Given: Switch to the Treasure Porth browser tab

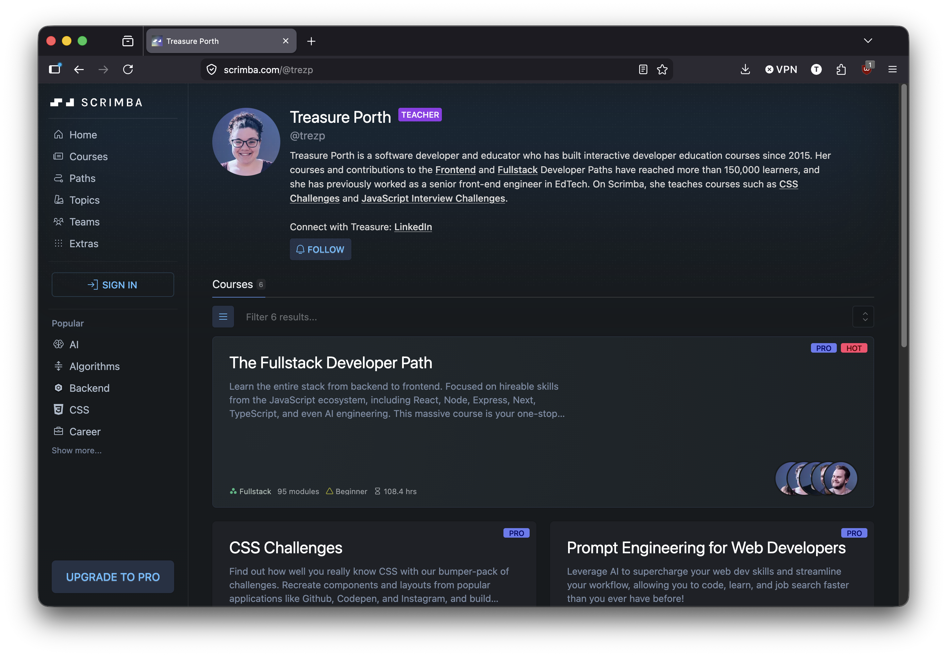Looking at the screenshot, I should tap(221, 41).
